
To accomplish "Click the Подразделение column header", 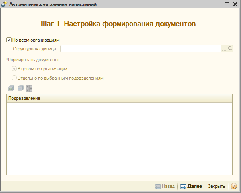I will tap(119, 98).
